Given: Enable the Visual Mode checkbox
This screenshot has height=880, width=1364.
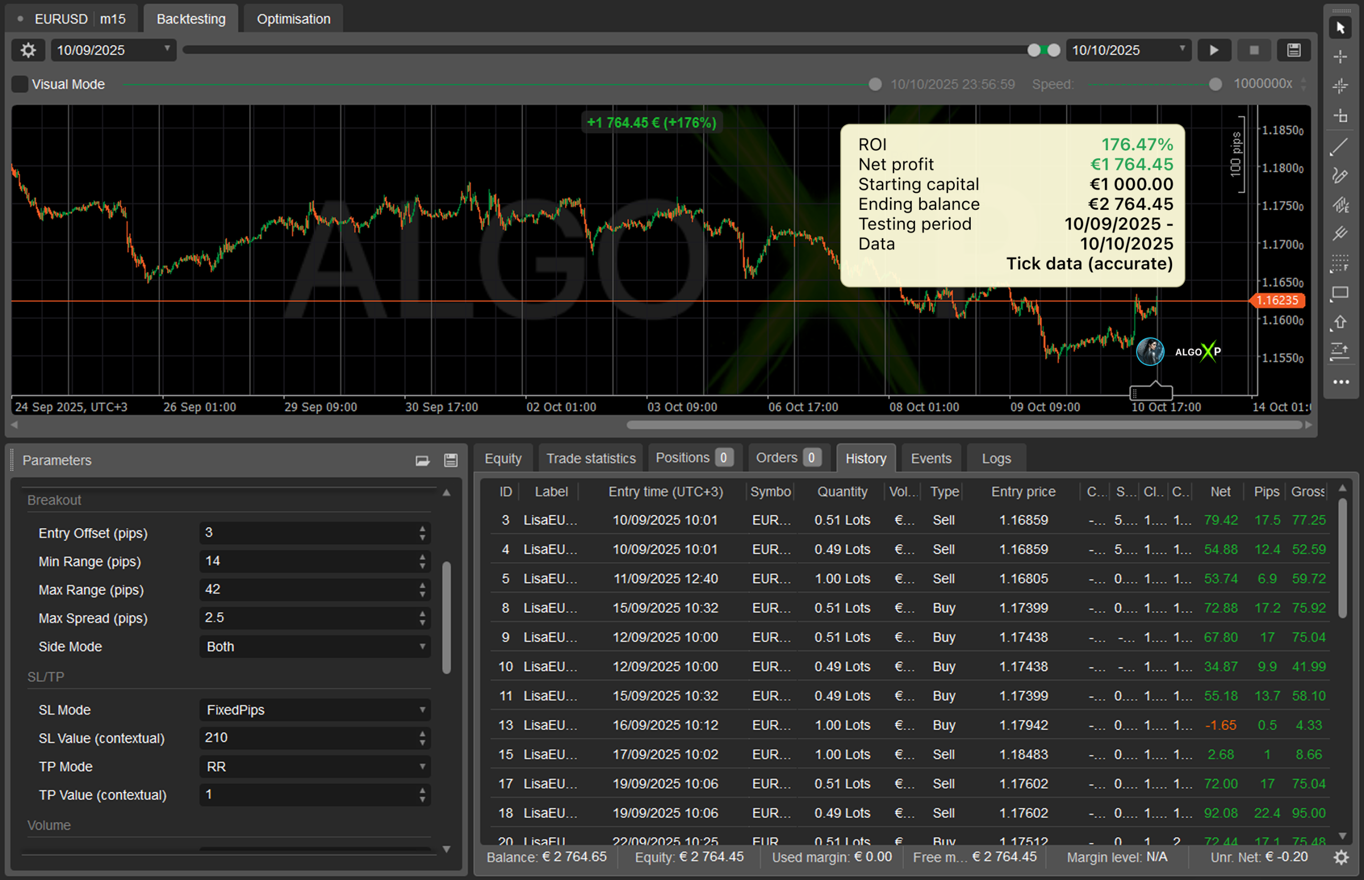Looking at the screenshot, I should 20,84.
